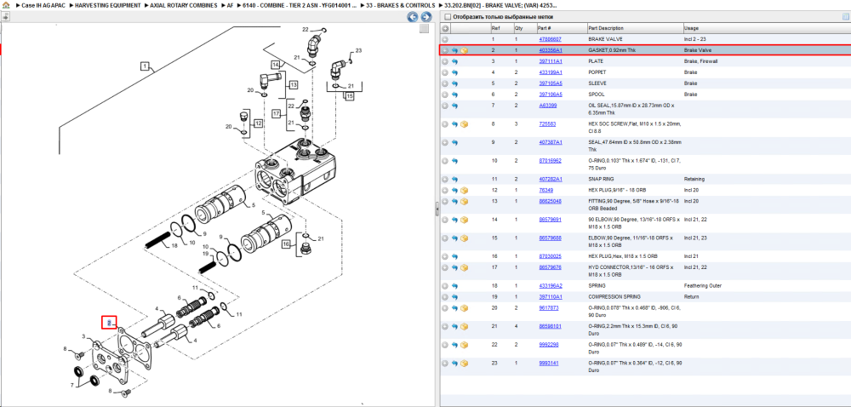Image resolution: width=851 pixels, height=407 pixels.
Task: Open part number 47886607 link
Action: [x=550, y=40]
